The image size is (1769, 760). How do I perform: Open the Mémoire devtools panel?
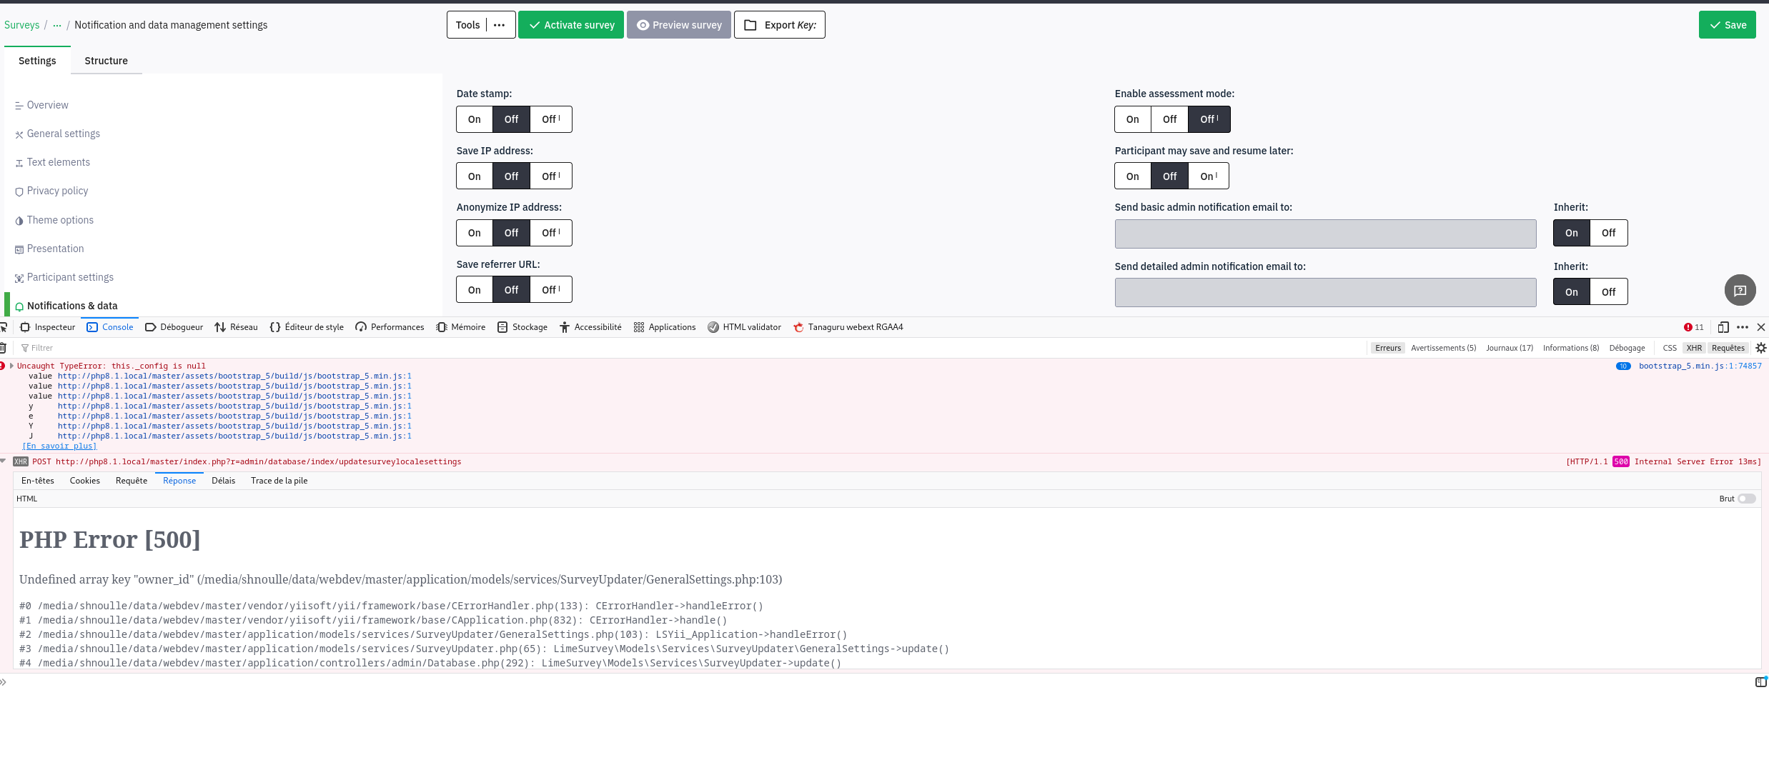click(x=461, y=327)
